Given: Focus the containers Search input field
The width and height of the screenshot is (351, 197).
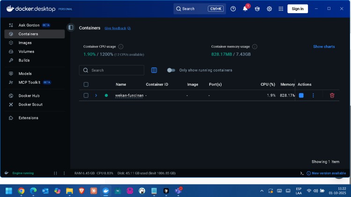Looking at the screenshot, I should (111, 70).
